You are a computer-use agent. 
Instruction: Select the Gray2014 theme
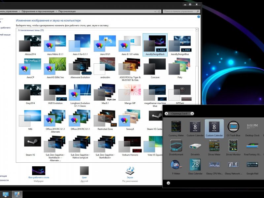coord(30,94)
